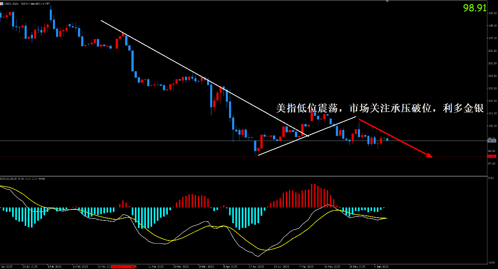Screen dimensions: 498x269
Task: Click the "1 Feb 2025" date label
Action: (x=55, y=266)
